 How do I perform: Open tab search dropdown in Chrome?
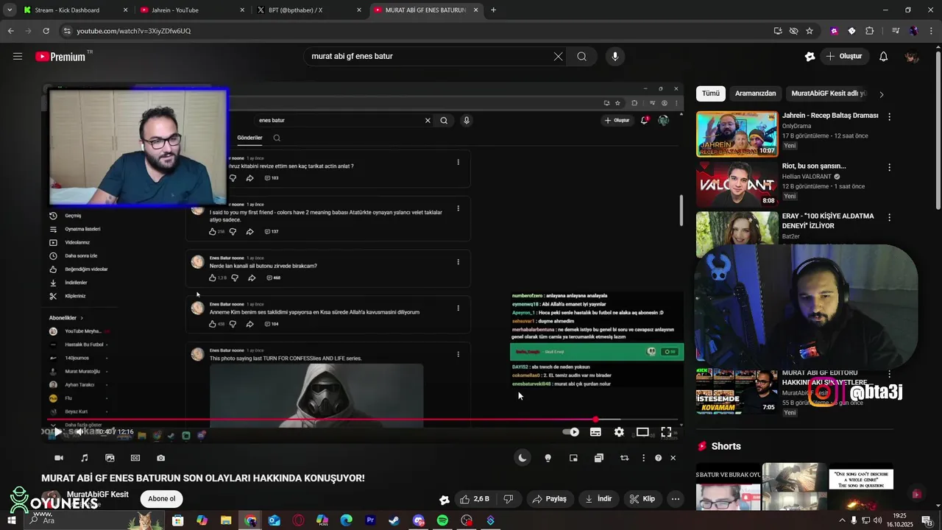coord(9,10)
